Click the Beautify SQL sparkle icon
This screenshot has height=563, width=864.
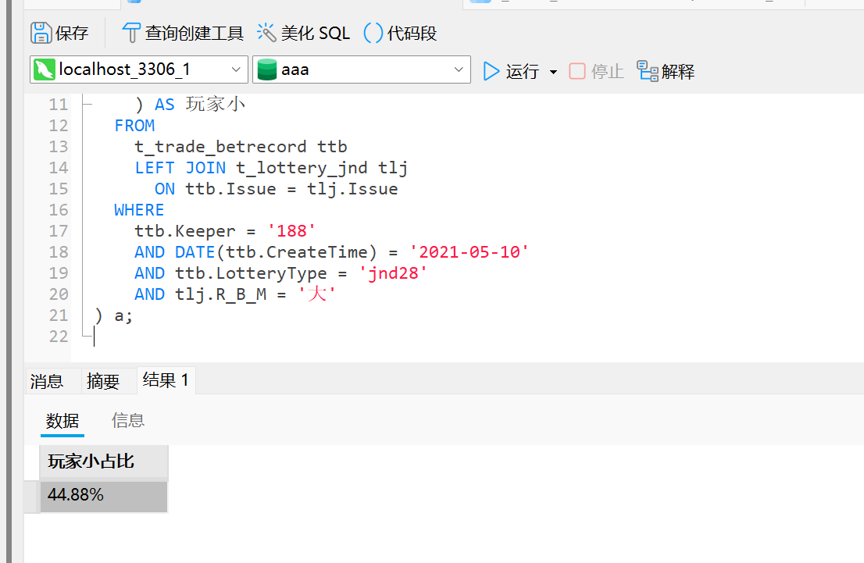(266, 33)
